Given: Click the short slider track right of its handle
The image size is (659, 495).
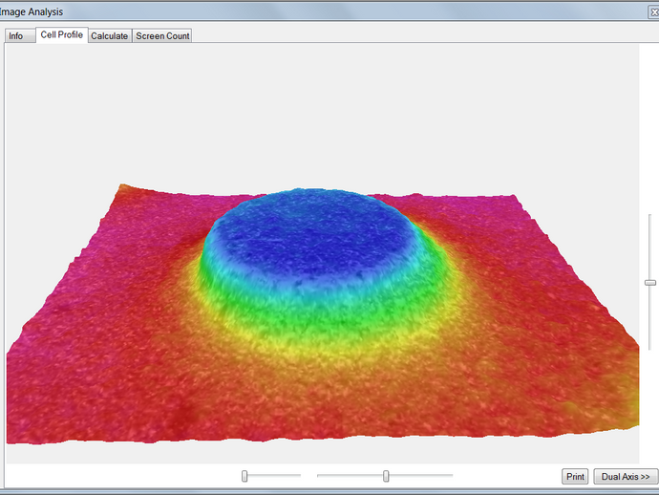Looking at the screenshot, I should tap(275, 476).
